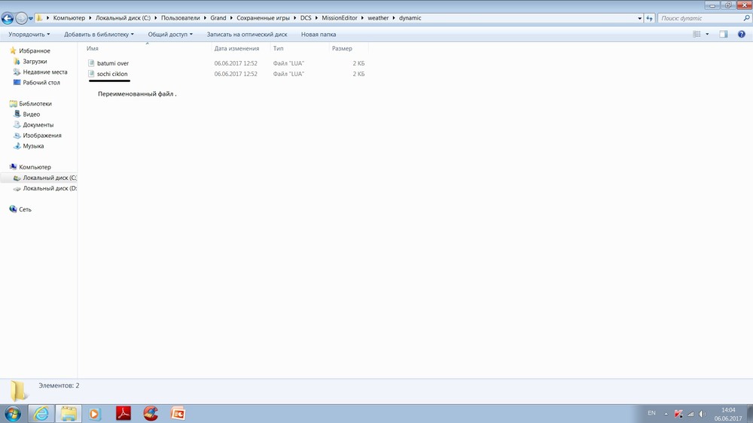The height and width of the screenshot is (423, 753).
Task: Click the volume speaker tray icon
Action: 702,413
